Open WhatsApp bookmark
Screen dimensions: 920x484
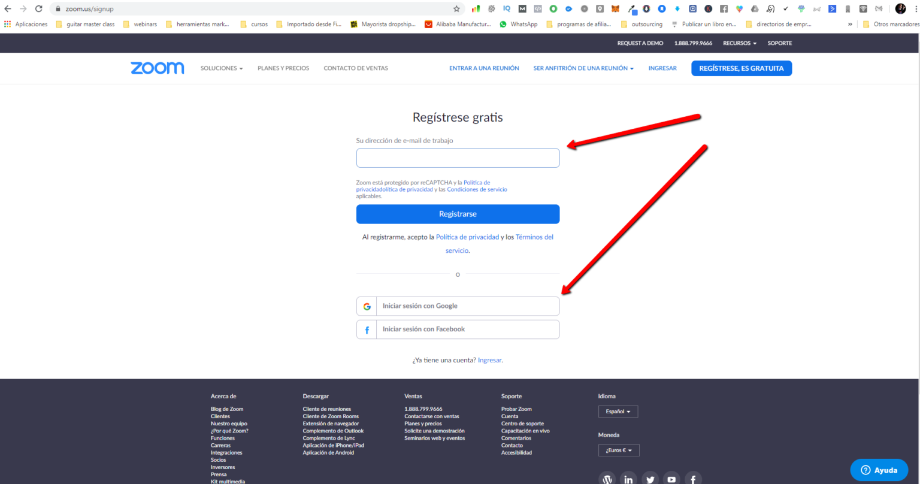tap(518, 25)
